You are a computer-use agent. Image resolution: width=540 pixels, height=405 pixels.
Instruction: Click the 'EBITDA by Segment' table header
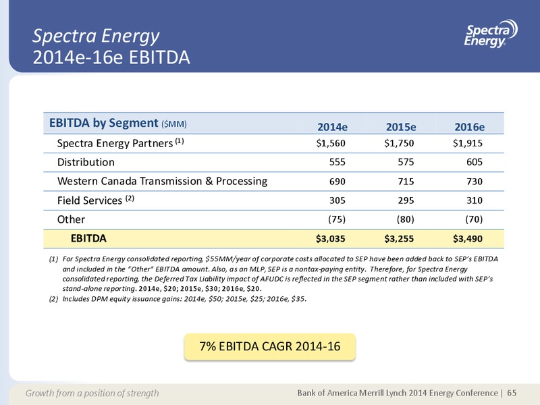117,123
